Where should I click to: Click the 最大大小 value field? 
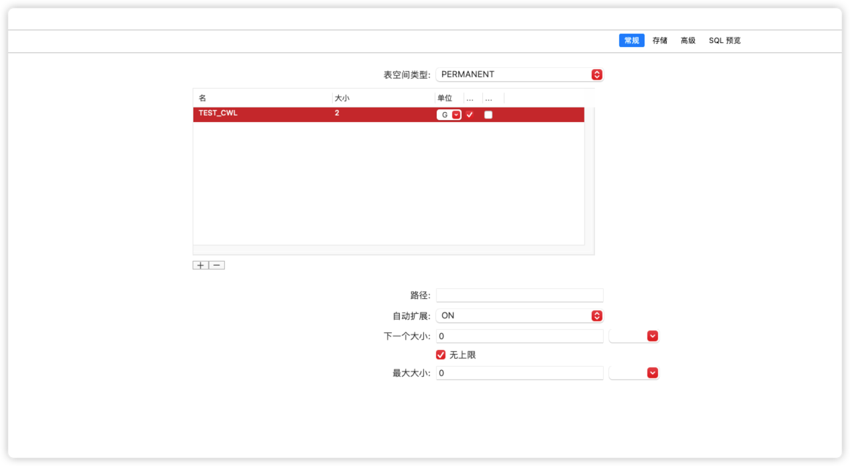point(519,373)
